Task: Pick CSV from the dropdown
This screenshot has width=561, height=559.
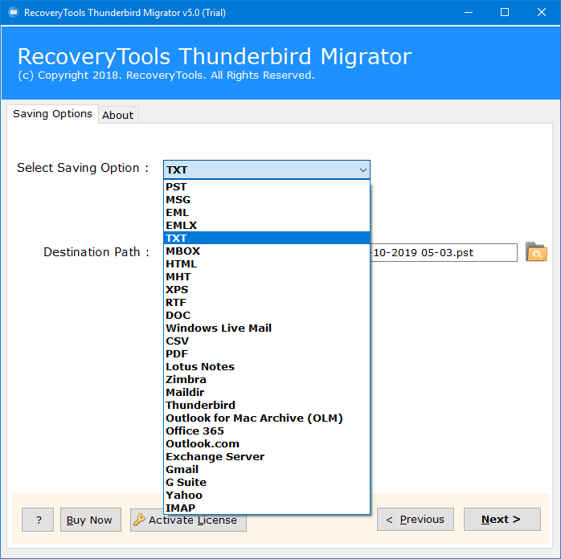Action: point(267,341)
